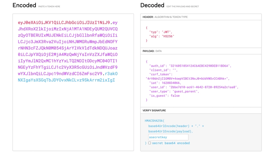Click the HMACSHA256( text in signature panel
279x155 pixels.
pyautogui.click(x=154, y=120)
